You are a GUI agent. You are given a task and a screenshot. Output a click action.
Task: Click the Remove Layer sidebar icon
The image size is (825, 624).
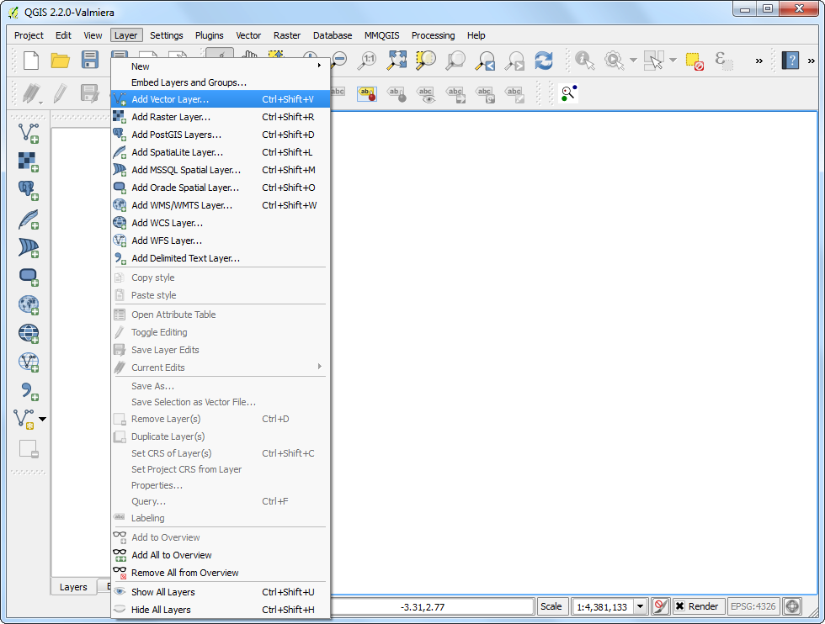(29, 449)
